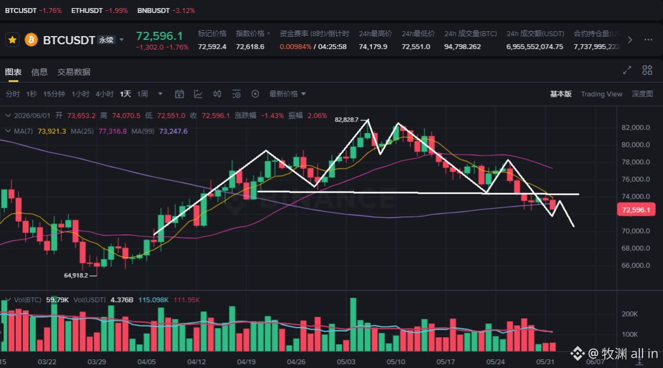
Task: Click the last price 72,596.1 in the header
Action: (159, 36)
